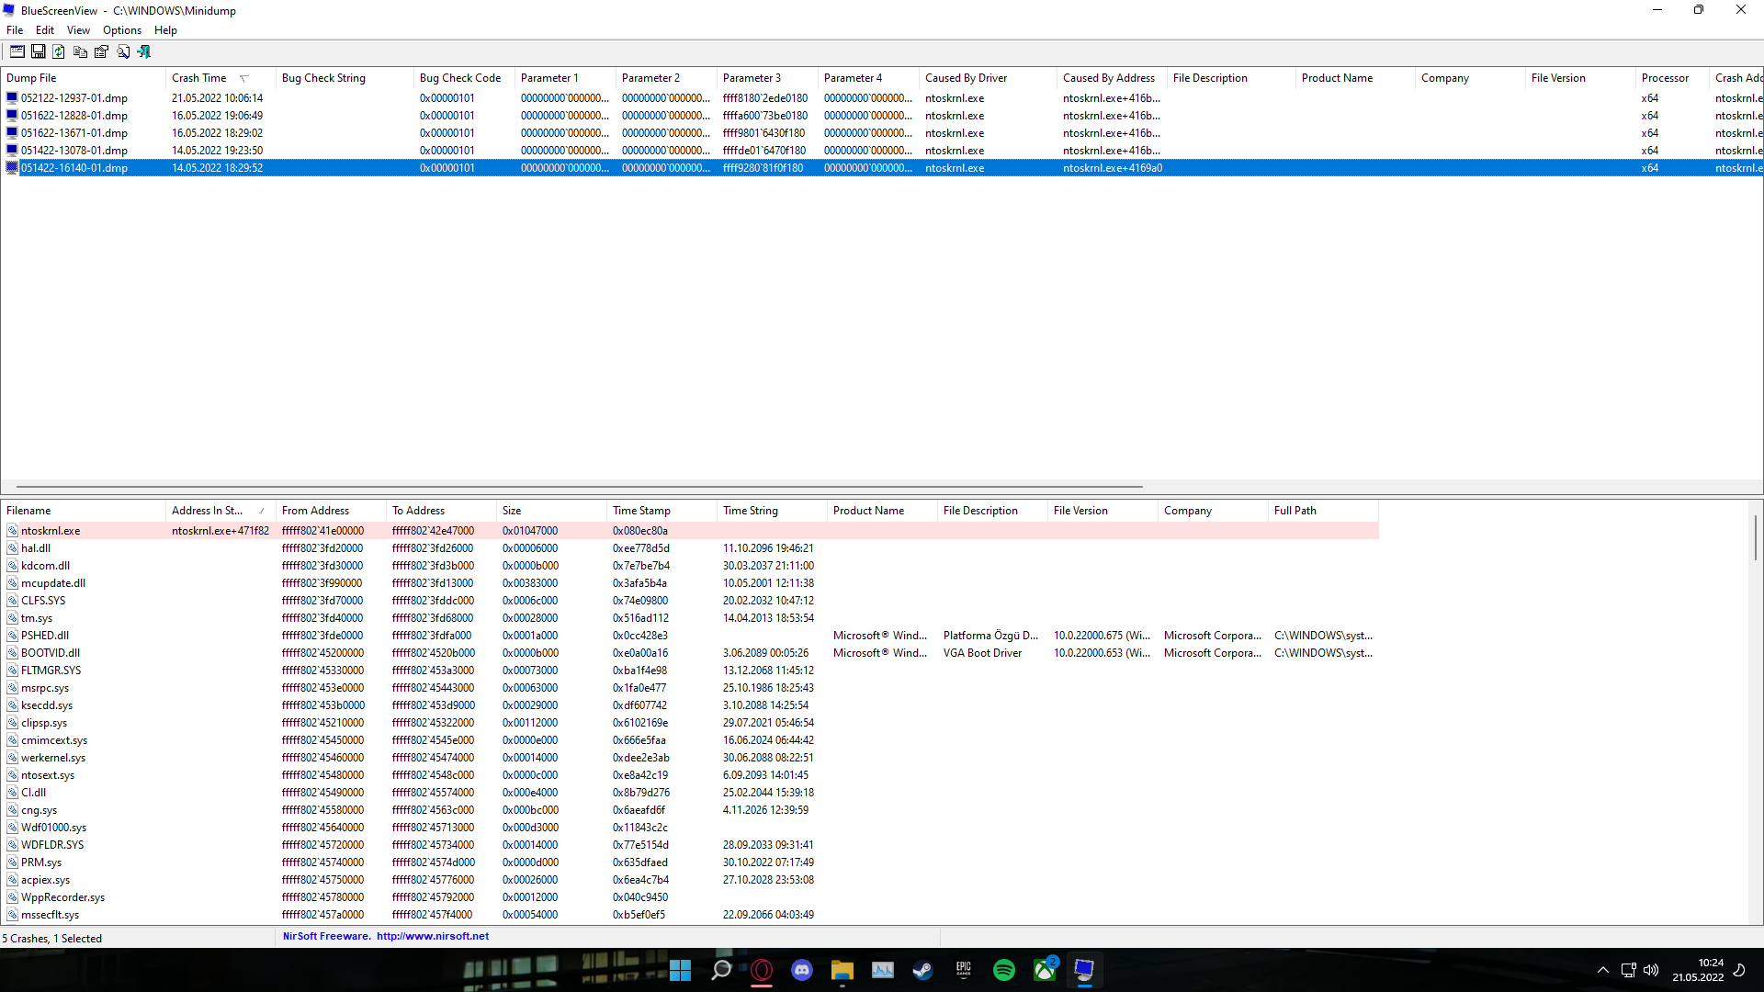Viewport: 1764px width, 992px height.
Task: Click the Find magnifier toolbar icon
Action: 123,52
